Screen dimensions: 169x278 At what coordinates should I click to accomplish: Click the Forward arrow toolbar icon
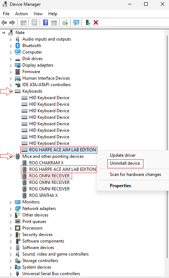tap(12, 22)
